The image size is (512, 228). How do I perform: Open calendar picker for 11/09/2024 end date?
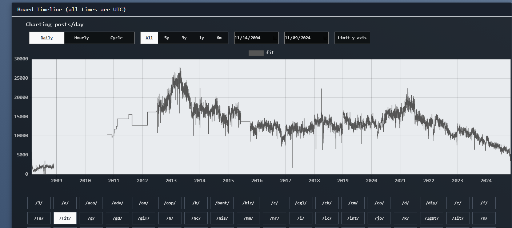(325, 38)
